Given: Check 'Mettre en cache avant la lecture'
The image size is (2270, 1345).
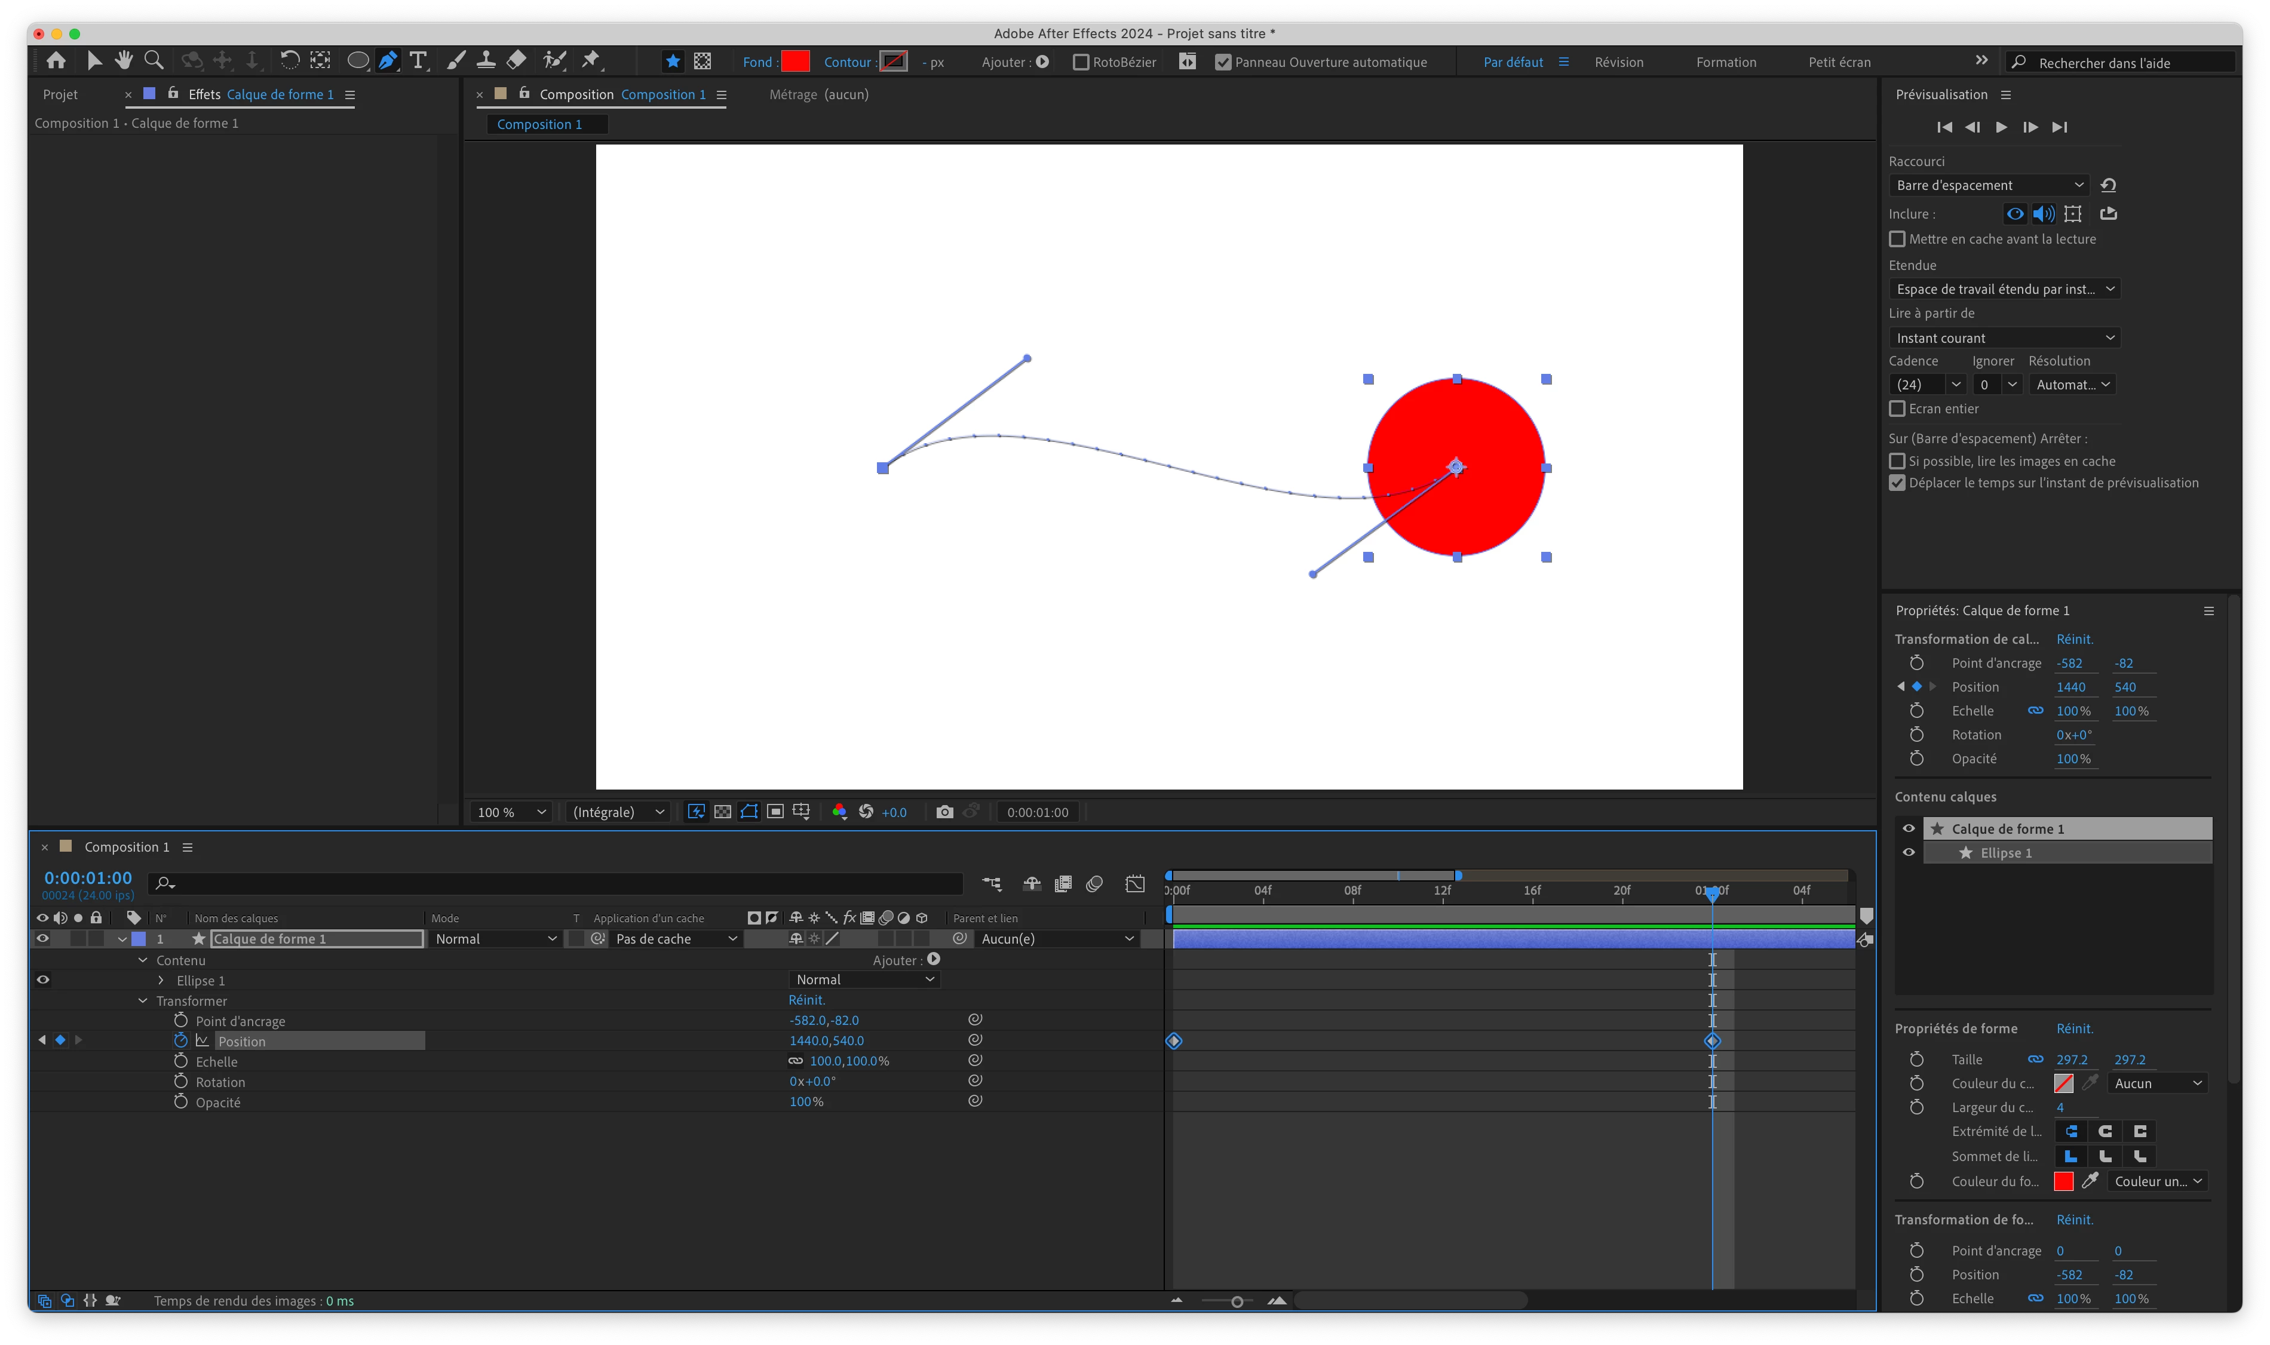Looking at the screenshot, I should (1897, 239).
